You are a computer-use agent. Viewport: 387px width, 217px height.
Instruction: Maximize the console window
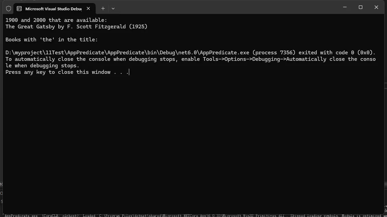click(x=361, y=7)
